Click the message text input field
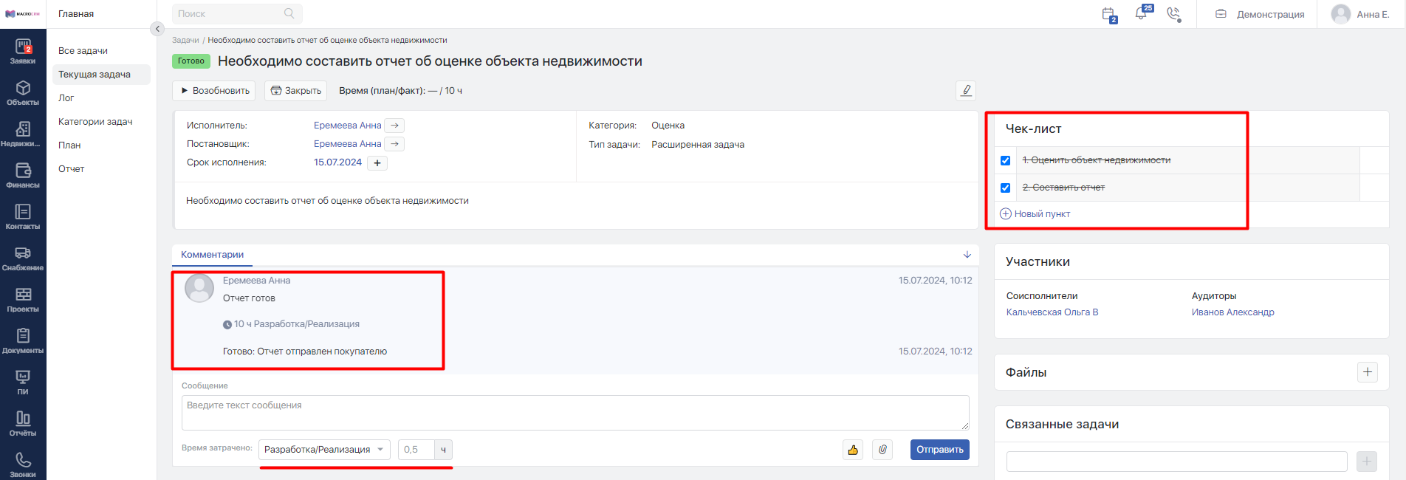This screenshot has width=1406, height=480. tap(575, 413)
